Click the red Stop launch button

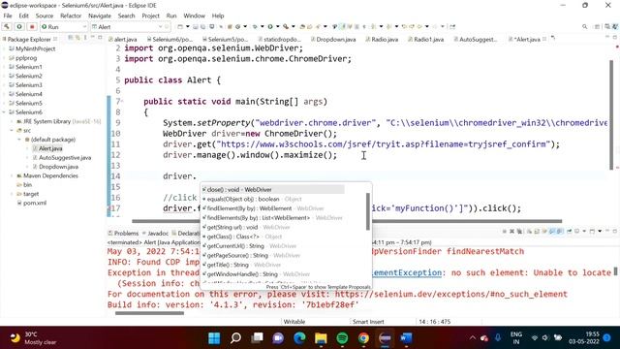click(x=32, y=27)
